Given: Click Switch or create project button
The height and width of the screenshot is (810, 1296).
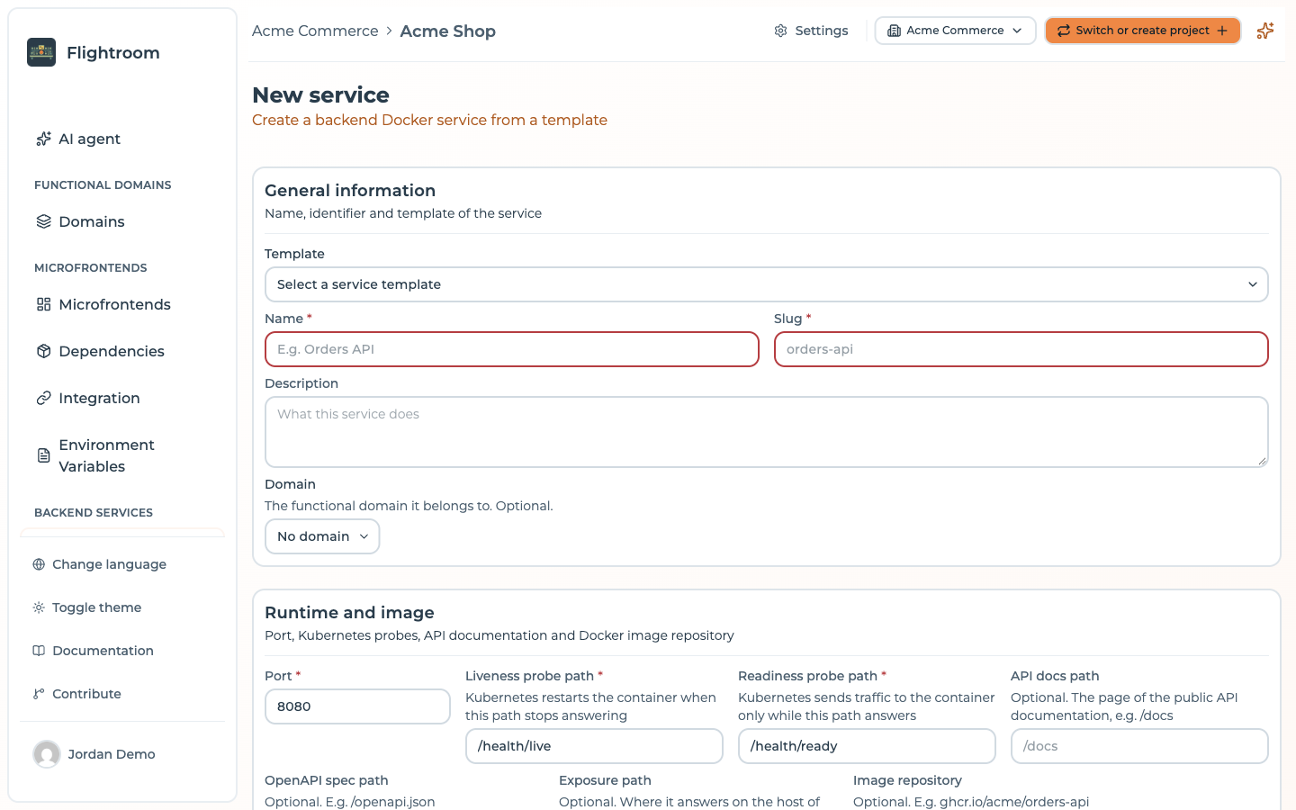Looking at the screenshot, I should 1143,31.
